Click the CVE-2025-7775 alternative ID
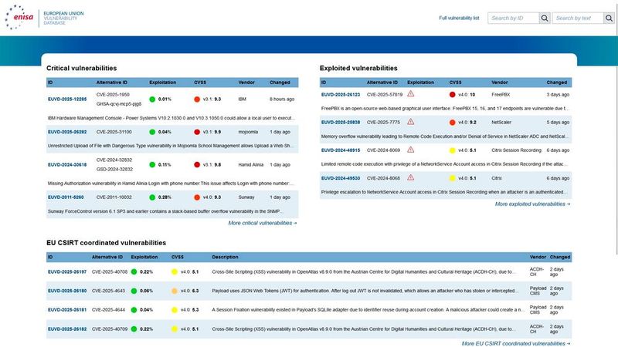The image size is (618, 347). coord(383,123)
